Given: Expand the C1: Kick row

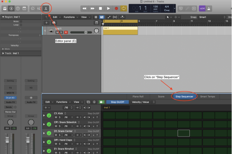Looking at the screenshot, I should click(44, 115).
